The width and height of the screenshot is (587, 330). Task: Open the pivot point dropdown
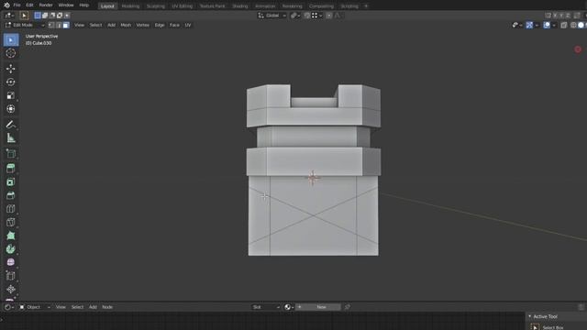click(x=295, y=16)
